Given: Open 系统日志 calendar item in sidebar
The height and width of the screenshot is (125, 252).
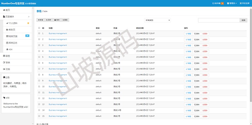Looking at the screenshot, I should tap(17, 43).
